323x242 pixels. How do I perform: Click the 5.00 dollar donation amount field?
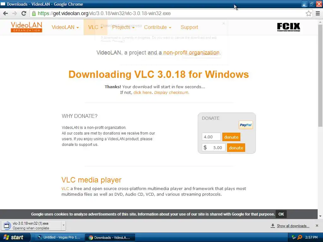pos(214,147)
